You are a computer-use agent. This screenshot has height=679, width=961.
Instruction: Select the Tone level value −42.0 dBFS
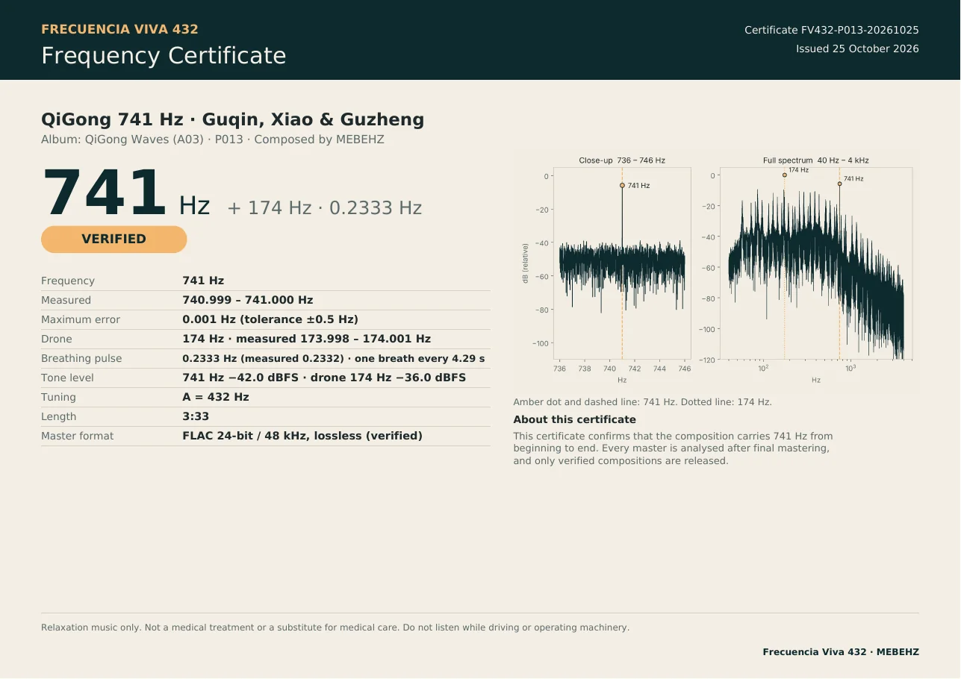point(324,378)
